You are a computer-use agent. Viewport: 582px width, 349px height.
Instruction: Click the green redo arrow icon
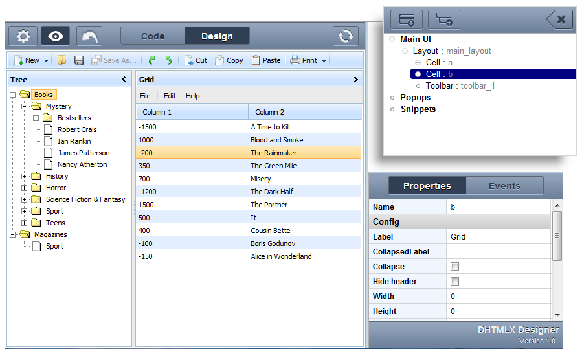[151, 60]
